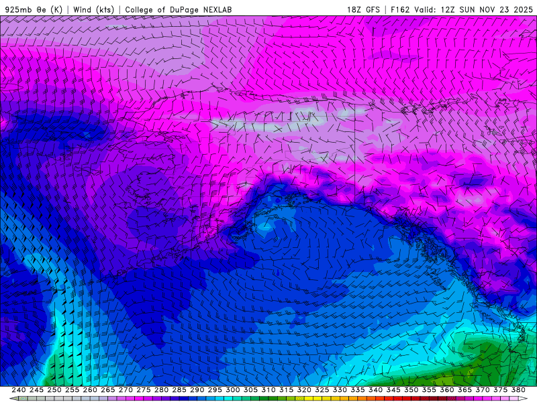Click the 300 value on the color scale

point(232,390)
